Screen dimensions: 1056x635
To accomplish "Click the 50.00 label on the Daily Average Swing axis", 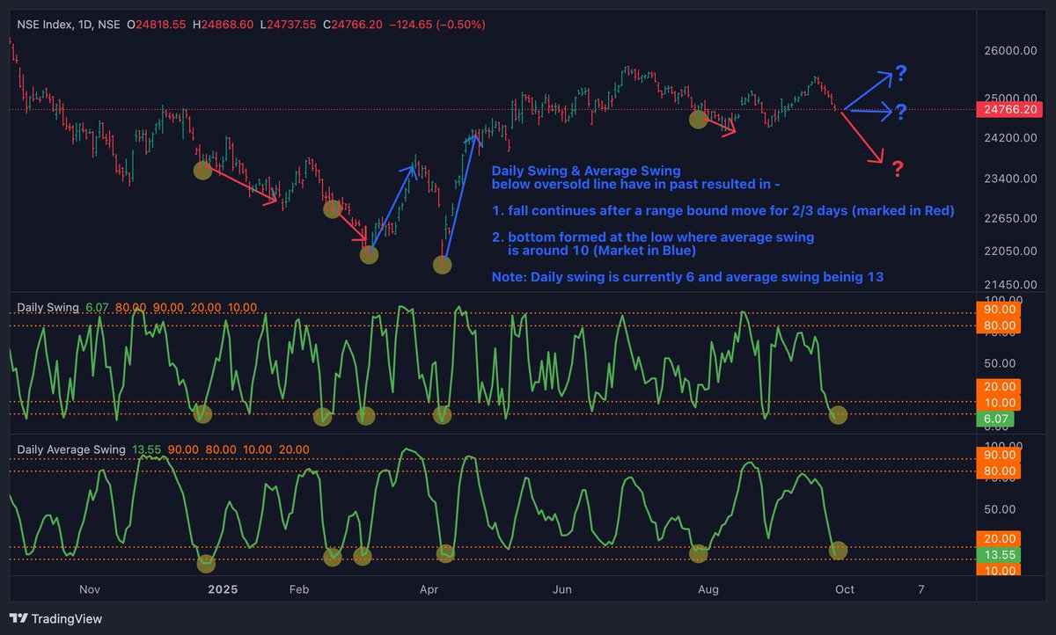I will pyautogui.click(x=999, y=508).
